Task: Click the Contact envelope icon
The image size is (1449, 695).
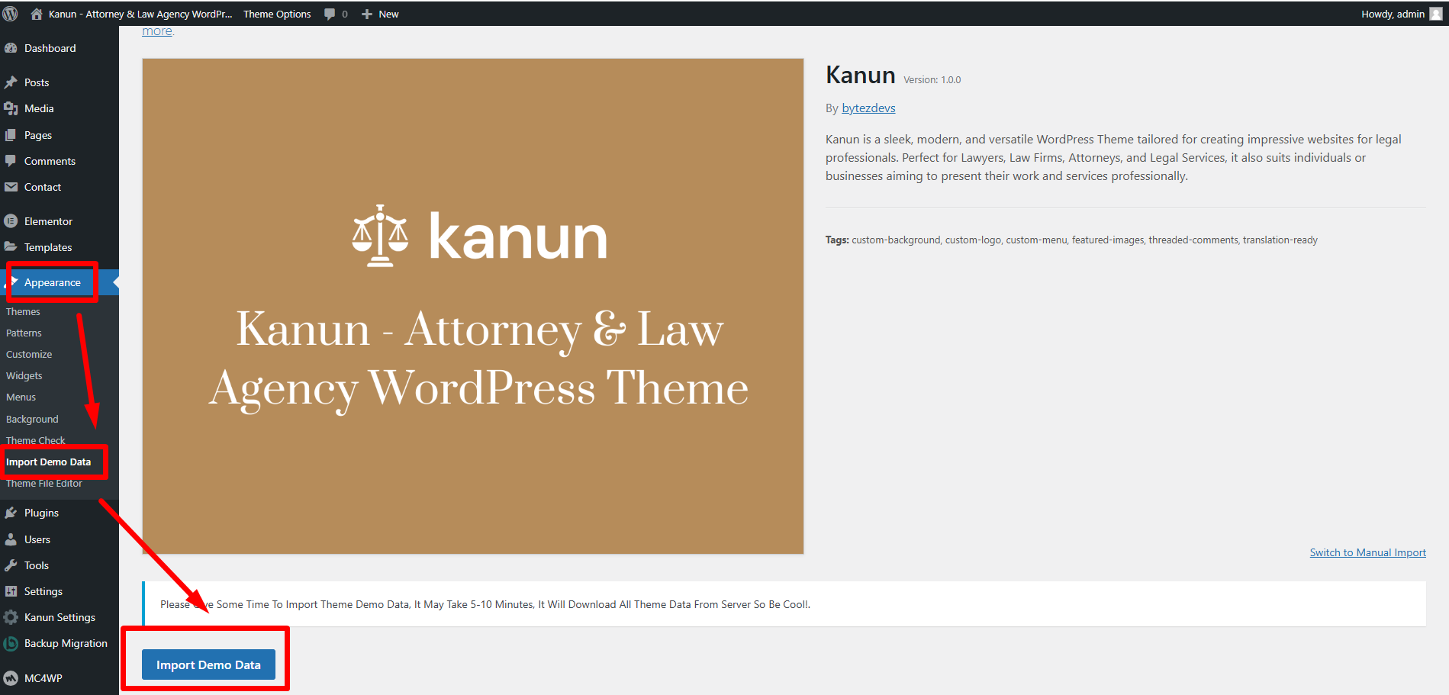Action: [11, 187]
